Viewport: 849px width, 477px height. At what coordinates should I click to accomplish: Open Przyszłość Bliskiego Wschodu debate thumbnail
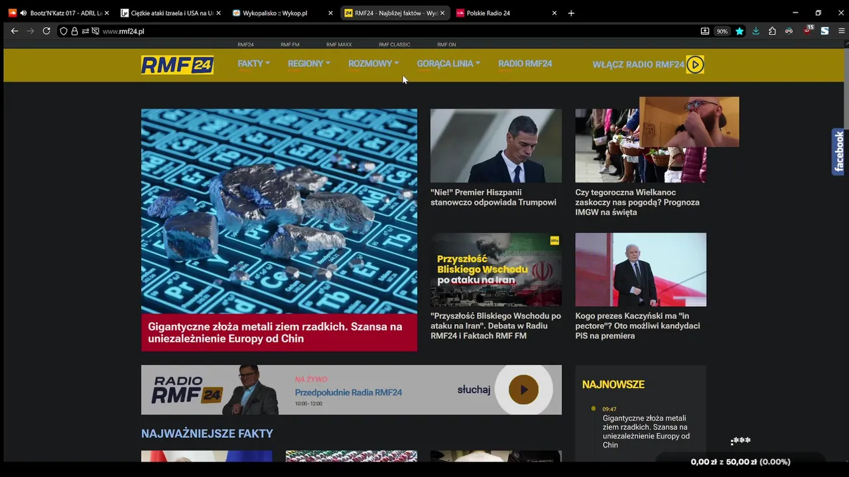pyautogui.click(x=495, y=269)
